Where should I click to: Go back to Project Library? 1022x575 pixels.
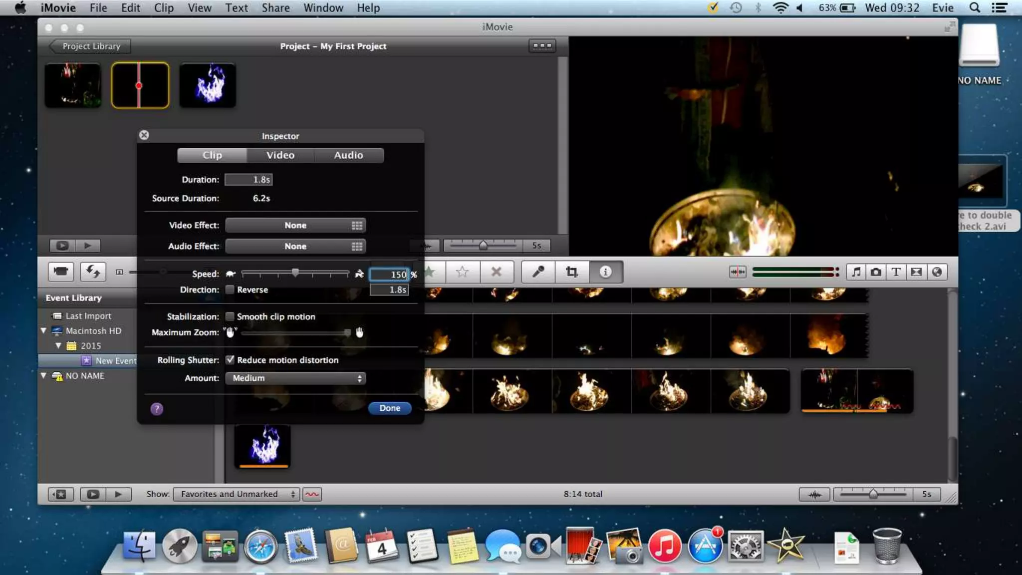tap(90, 46)
